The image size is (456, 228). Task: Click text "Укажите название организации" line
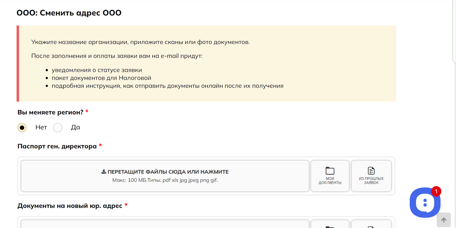[141, 42]
